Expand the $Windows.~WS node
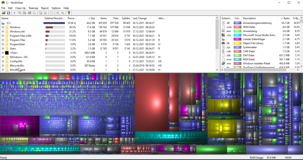 3,57
